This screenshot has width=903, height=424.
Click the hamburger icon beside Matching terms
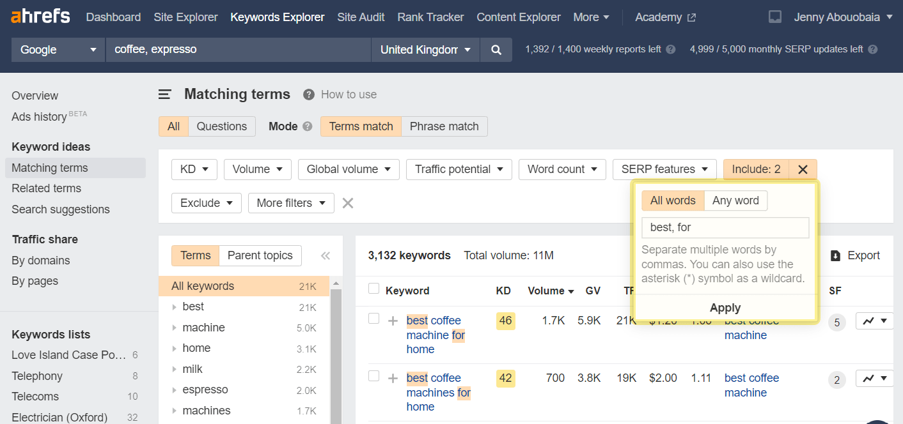[165, 94]
